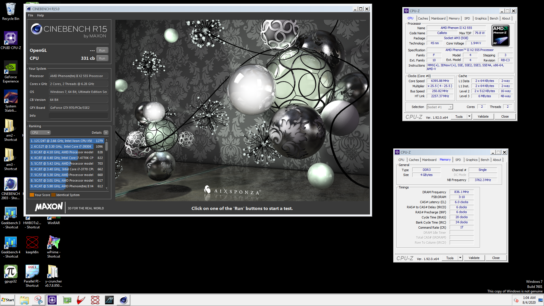This screenshot has height=306, width=544.
Task: Open About tab in lower CPU-Z
Action: pyautogui.click(x=497, y=160)
